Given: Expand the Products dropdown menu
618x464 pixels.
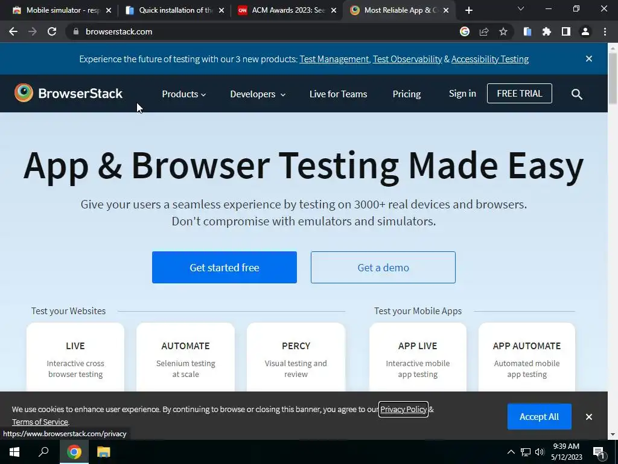Looking at the screenshot, I should click(183, 94).
